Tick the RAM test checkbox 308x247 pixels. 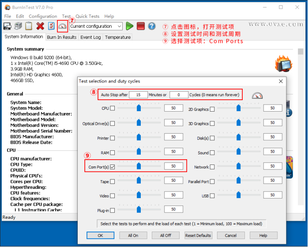(x=113, y=153)
